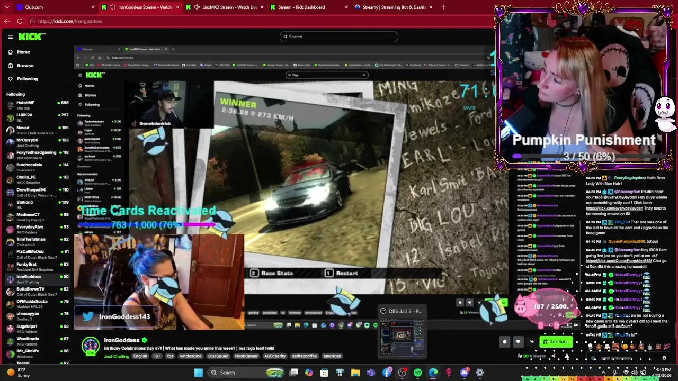Open Microsoft Teams from the taskbar
This screenshot has width=678, height=381.
tap(371, 373)
